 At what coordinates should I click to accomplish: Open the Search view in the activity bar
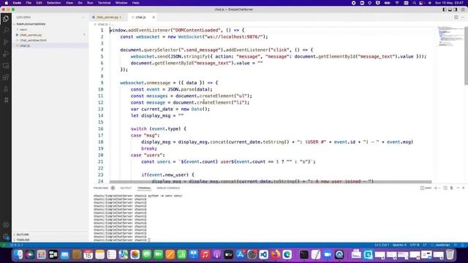pyautogui.click(x=6, y=30)
